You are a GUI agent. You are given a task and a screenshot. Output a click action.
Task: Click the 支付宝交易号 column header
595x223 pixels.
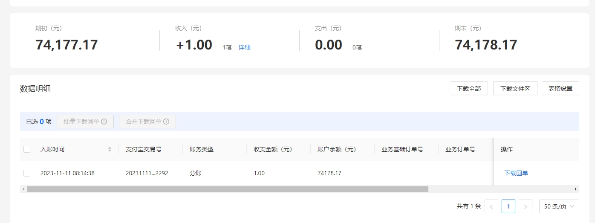[144, 149]
